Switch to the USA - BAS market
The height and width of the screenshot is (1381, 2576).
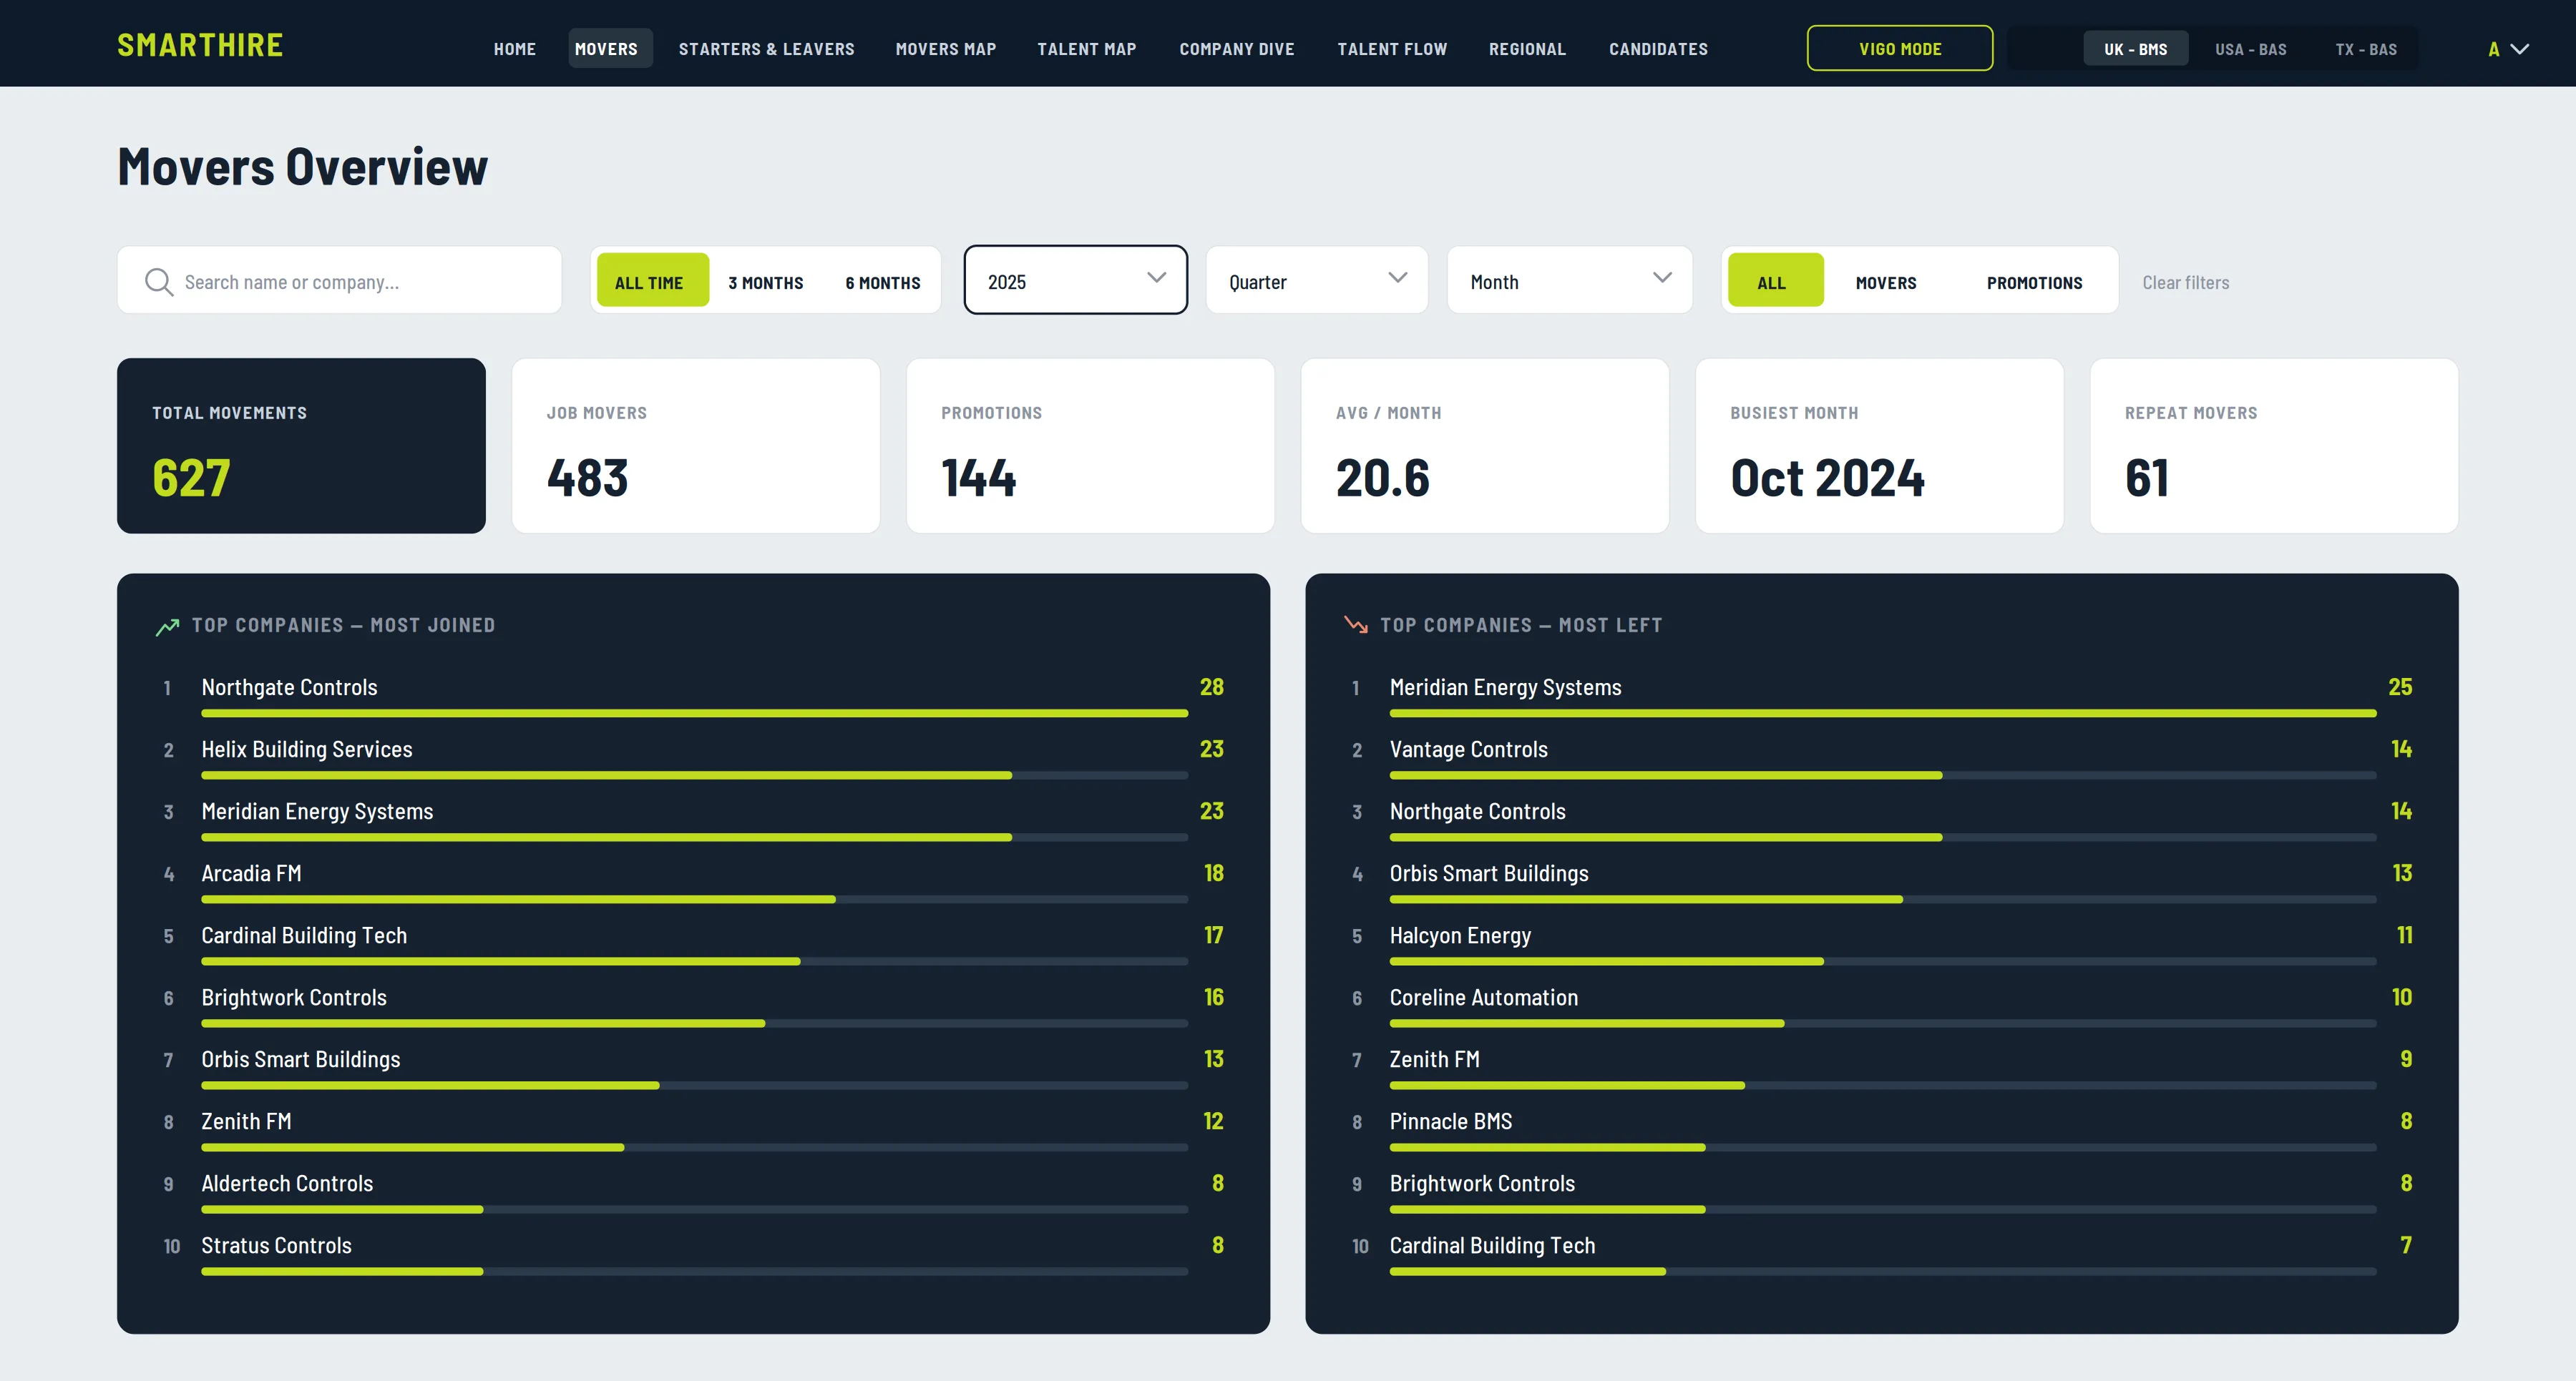2251,49
